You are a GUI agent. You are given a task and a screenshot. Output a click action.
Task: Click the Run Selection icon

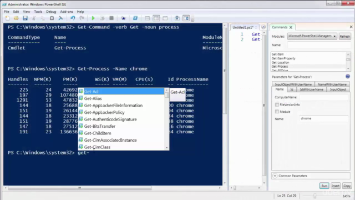click(x=102, y=18)
